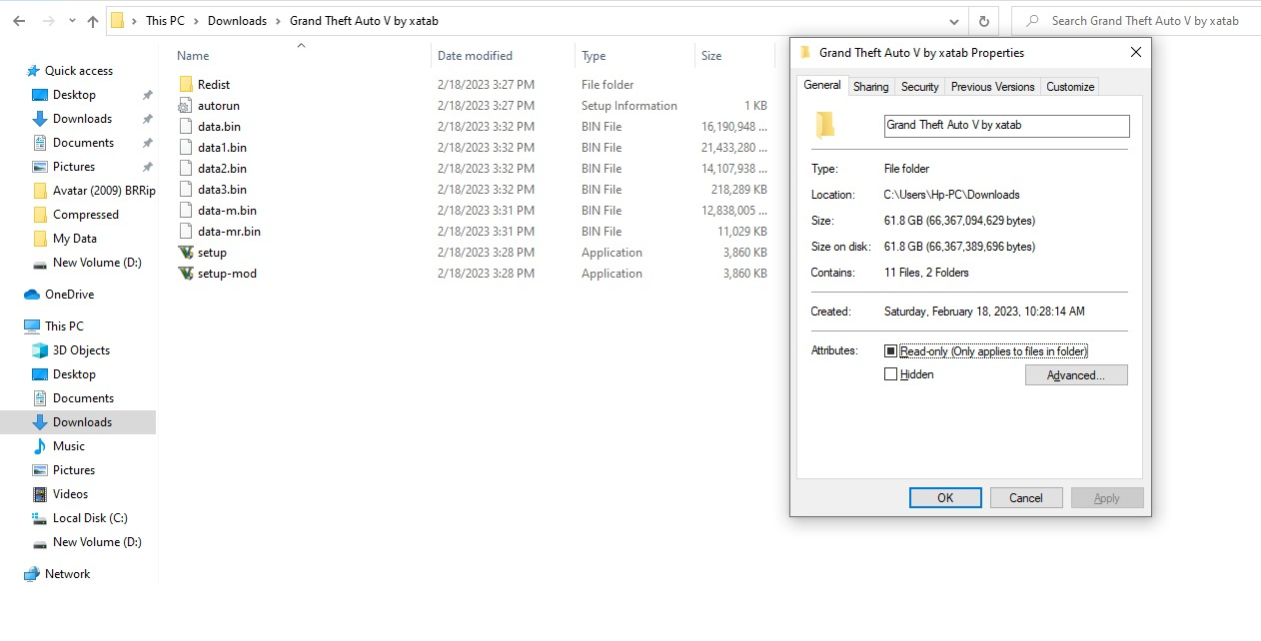Select Downloads in the address breadcrumb
This screenshot has width=1261, height=641.
click(x=237, y=21)
